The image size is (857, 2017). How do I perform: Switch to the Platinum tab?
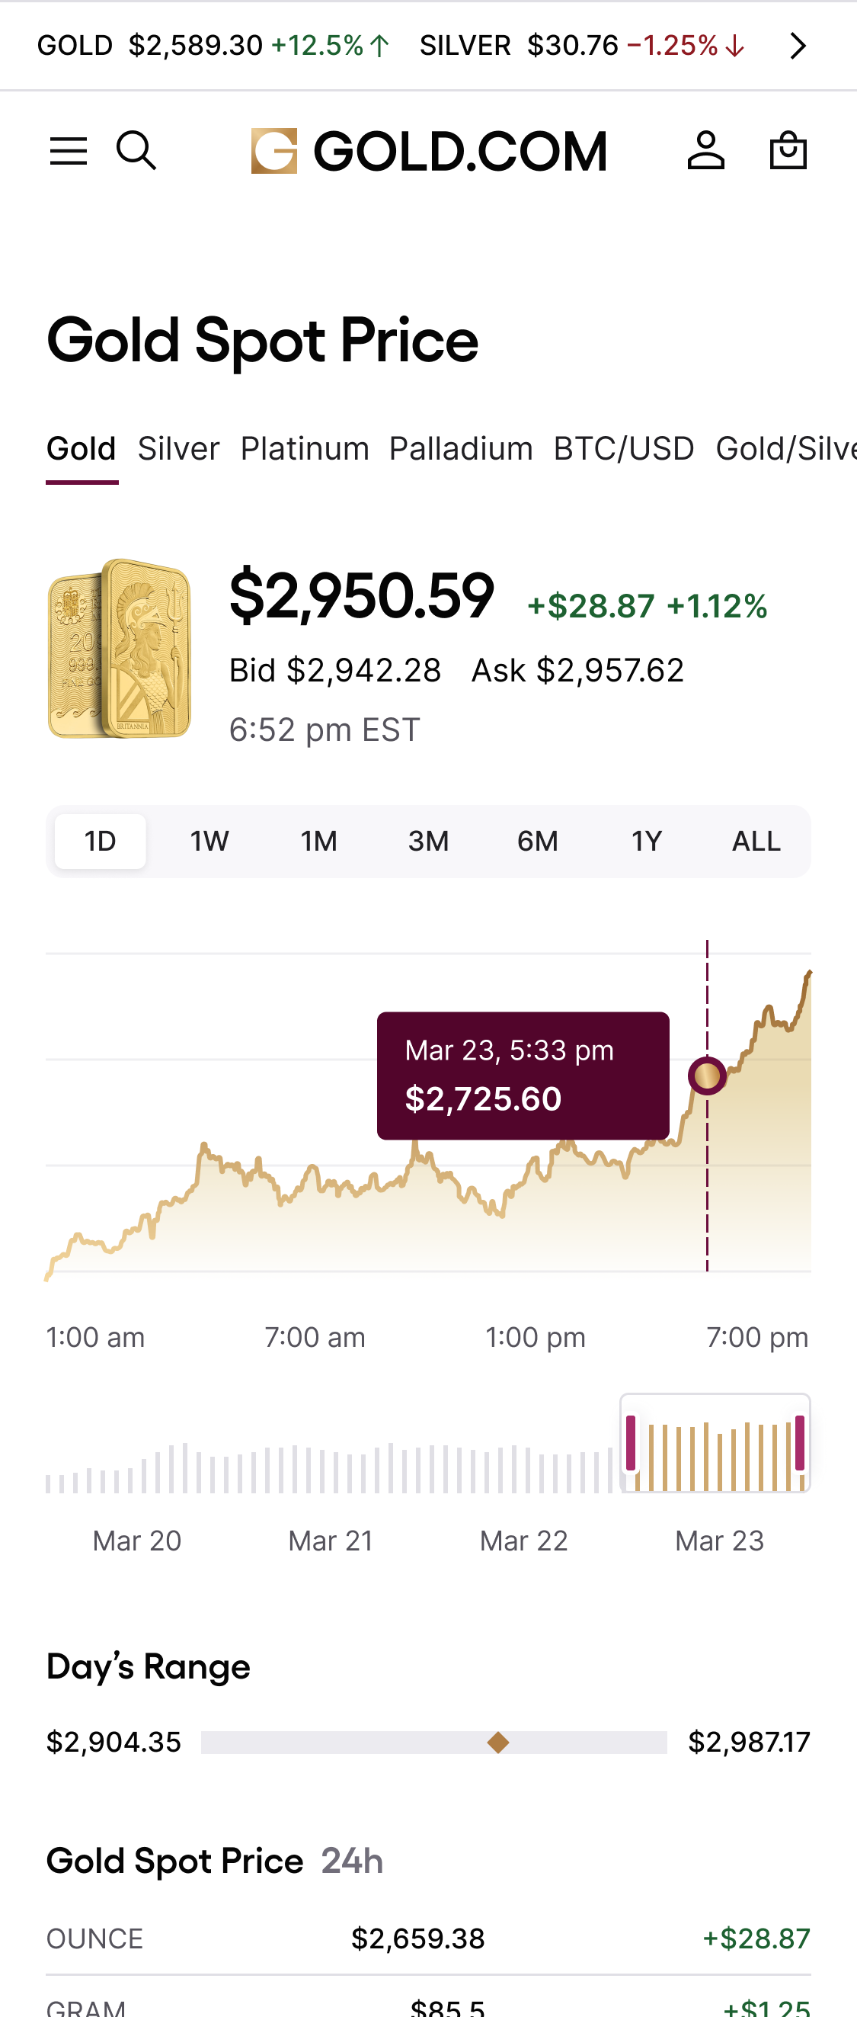tap(305, 450)
